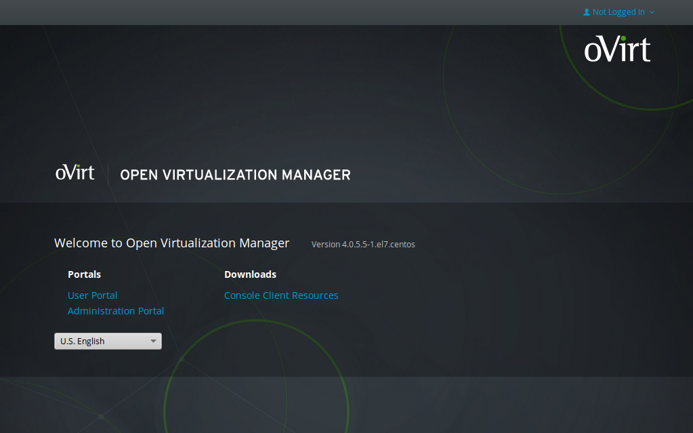Screen dimensions: 693x433
Task: Click the OPEN VIRTUALIZATION MANAGER title text
Action: (x=235, y=175)
